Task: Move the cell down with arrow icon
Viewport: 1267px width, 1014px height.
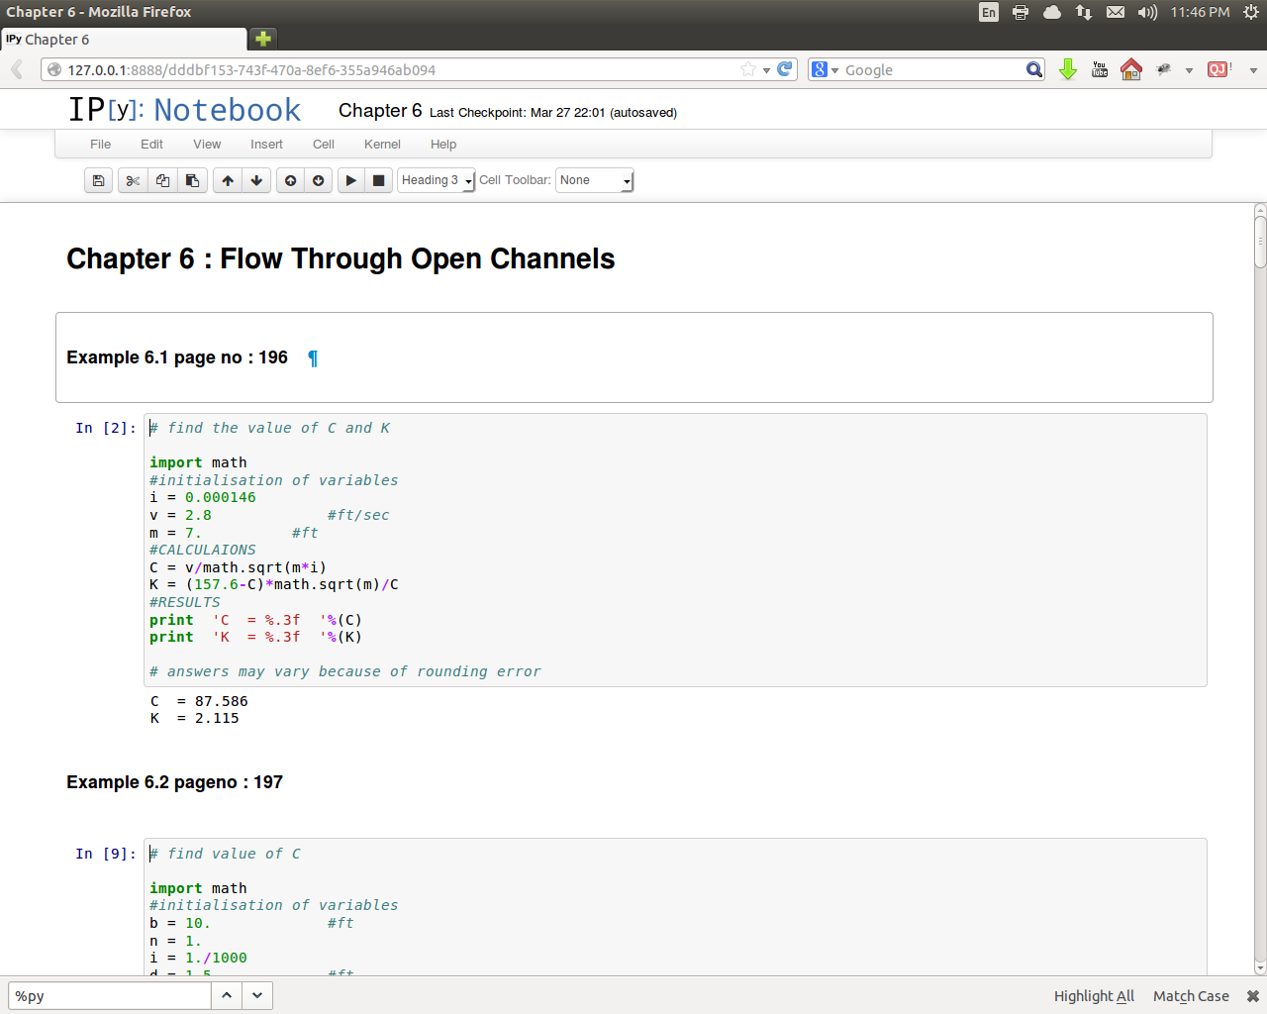Action: [x=256, y=180]
